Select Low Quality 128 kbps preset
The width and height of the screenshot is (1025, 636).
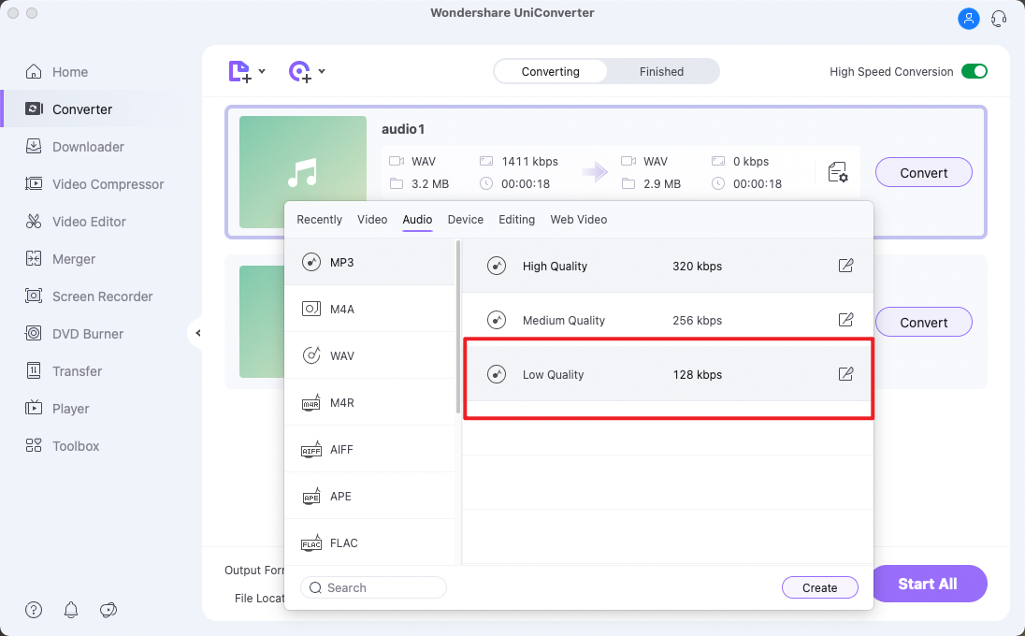pyautogui.click(x=668, y=374)
